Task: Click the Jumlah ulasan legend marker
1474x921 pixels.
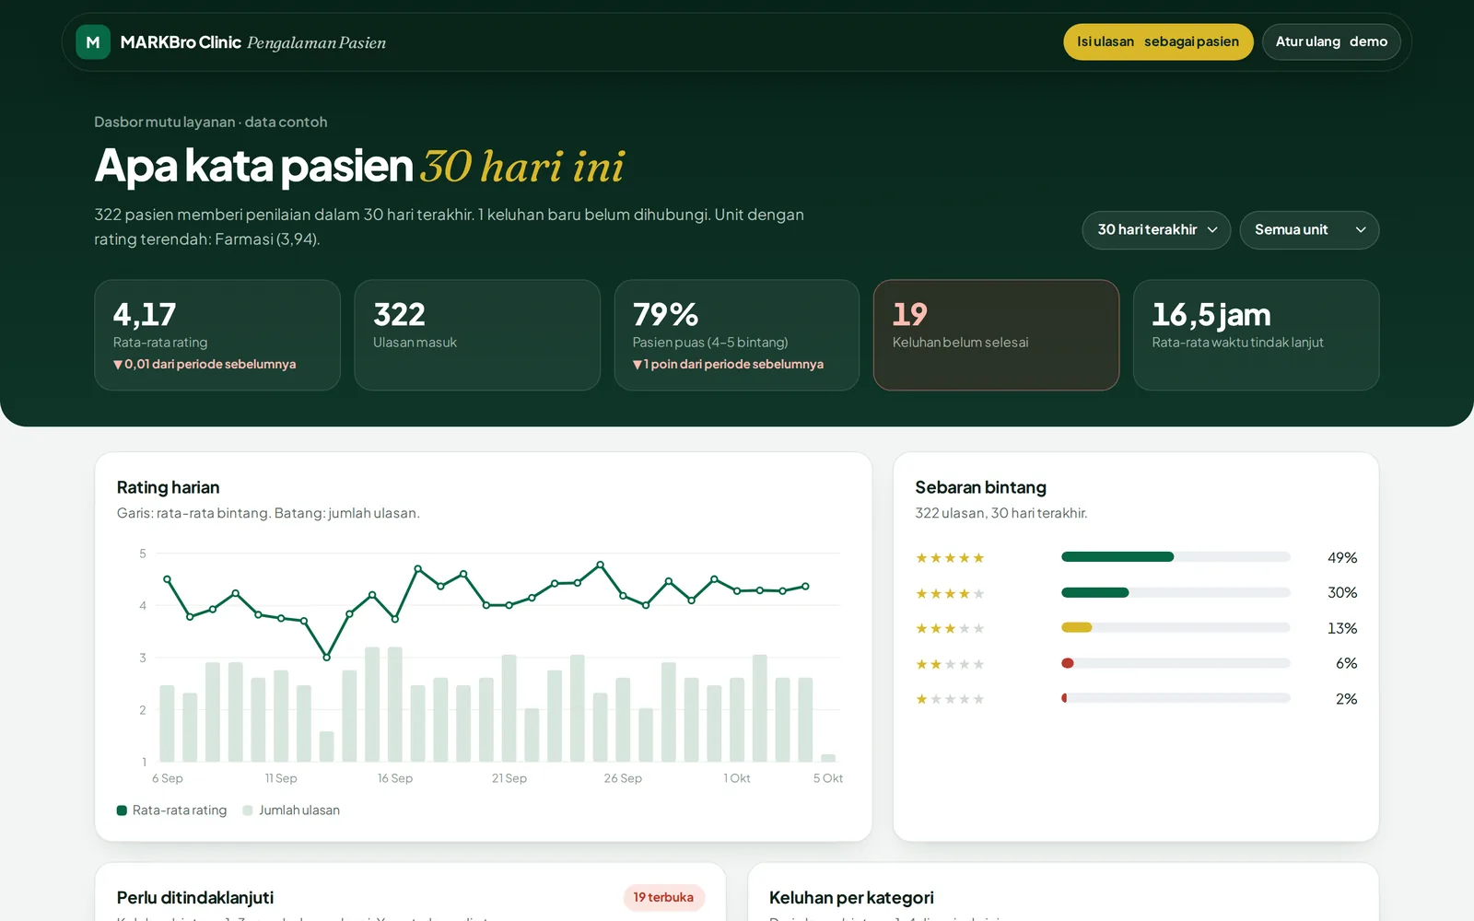Action: click(x=248, y=810)
